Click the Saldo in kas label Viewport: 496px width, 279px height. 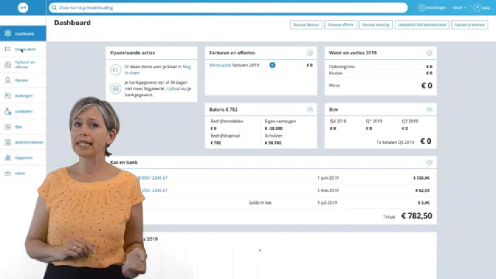(260, 203)
